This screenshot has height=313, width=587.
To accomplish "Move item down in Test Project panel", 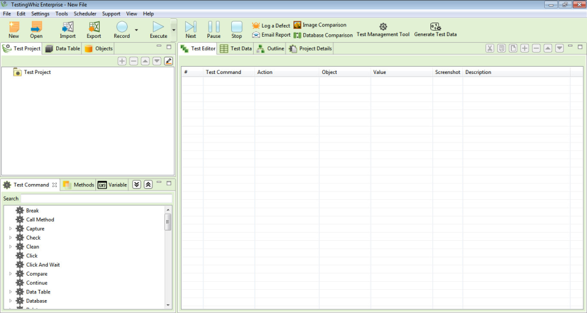I will [157, 61].
